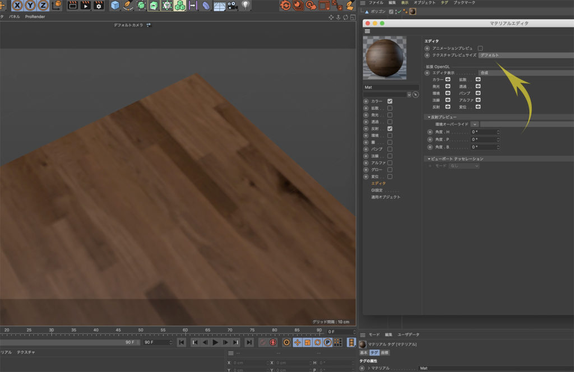
Task: Click the green cloner cubes icon
Action: coord(180,5)
